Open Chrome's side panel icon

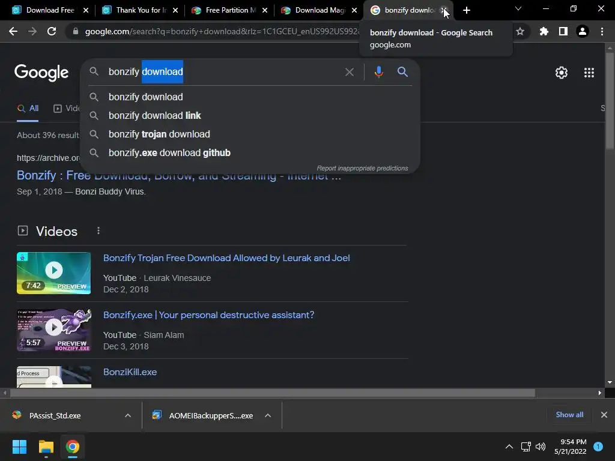pyautogui.click(x=563, y=31)
